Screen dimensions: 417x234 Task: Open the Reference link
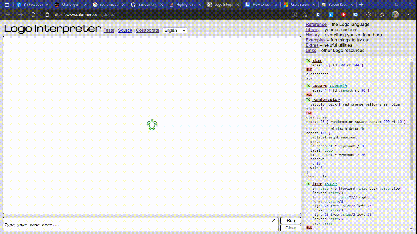pos(316,25)
